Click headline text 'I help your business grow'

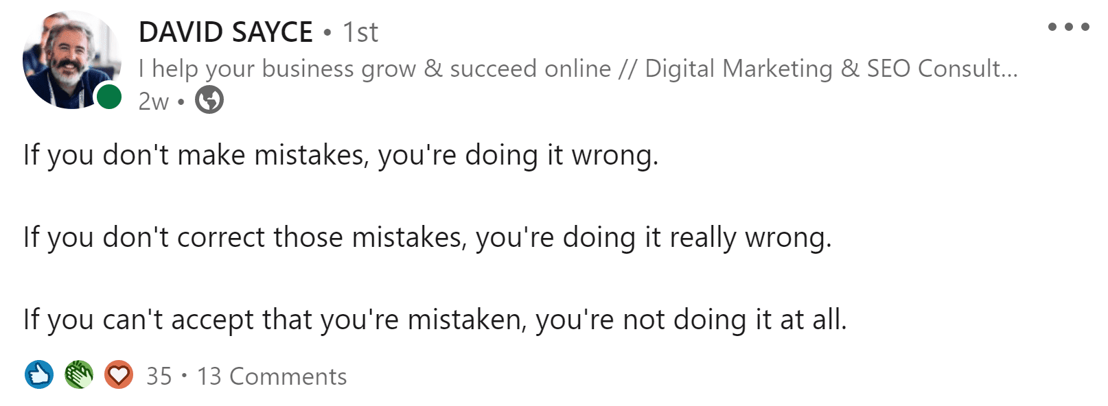pyautogui.click(x=277, y=69)
